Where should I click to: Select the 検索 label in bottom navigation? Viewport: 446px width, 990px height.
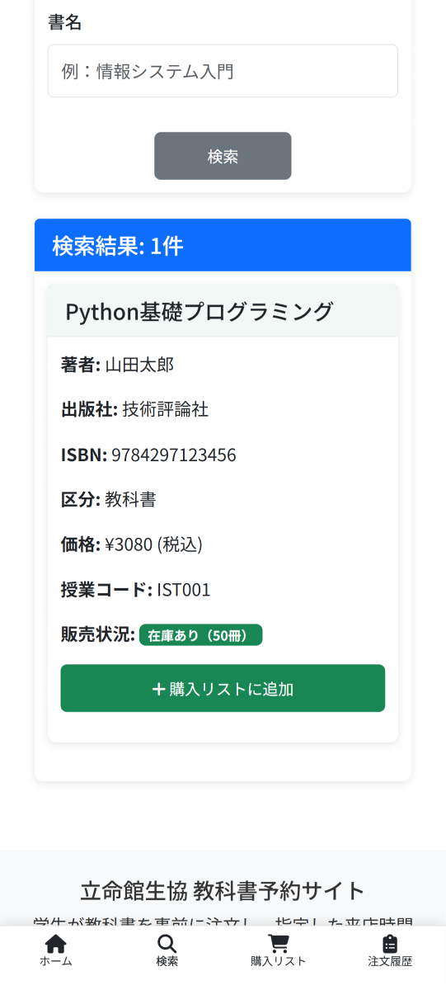click(x=167, y=961)
